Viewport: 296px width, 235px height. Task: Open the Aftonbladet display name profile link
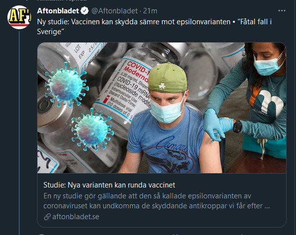tap(58, 11)
